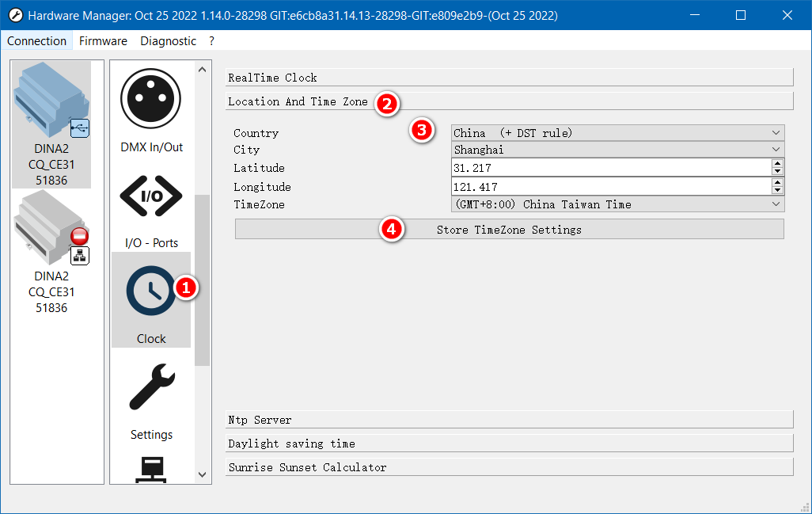Select the Clock icon in sidebar
The height and width of the screenshot is (514, 812).
click(151, 291)
